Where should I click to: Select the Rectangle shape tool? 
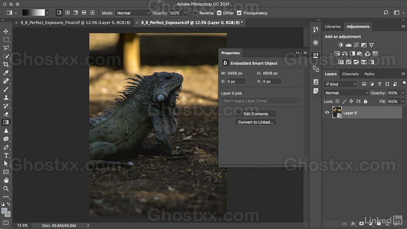tap(6, 172)
